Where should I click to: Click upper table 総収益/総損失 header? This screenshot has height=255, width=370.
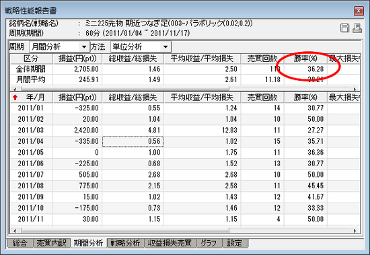(133, 59)
